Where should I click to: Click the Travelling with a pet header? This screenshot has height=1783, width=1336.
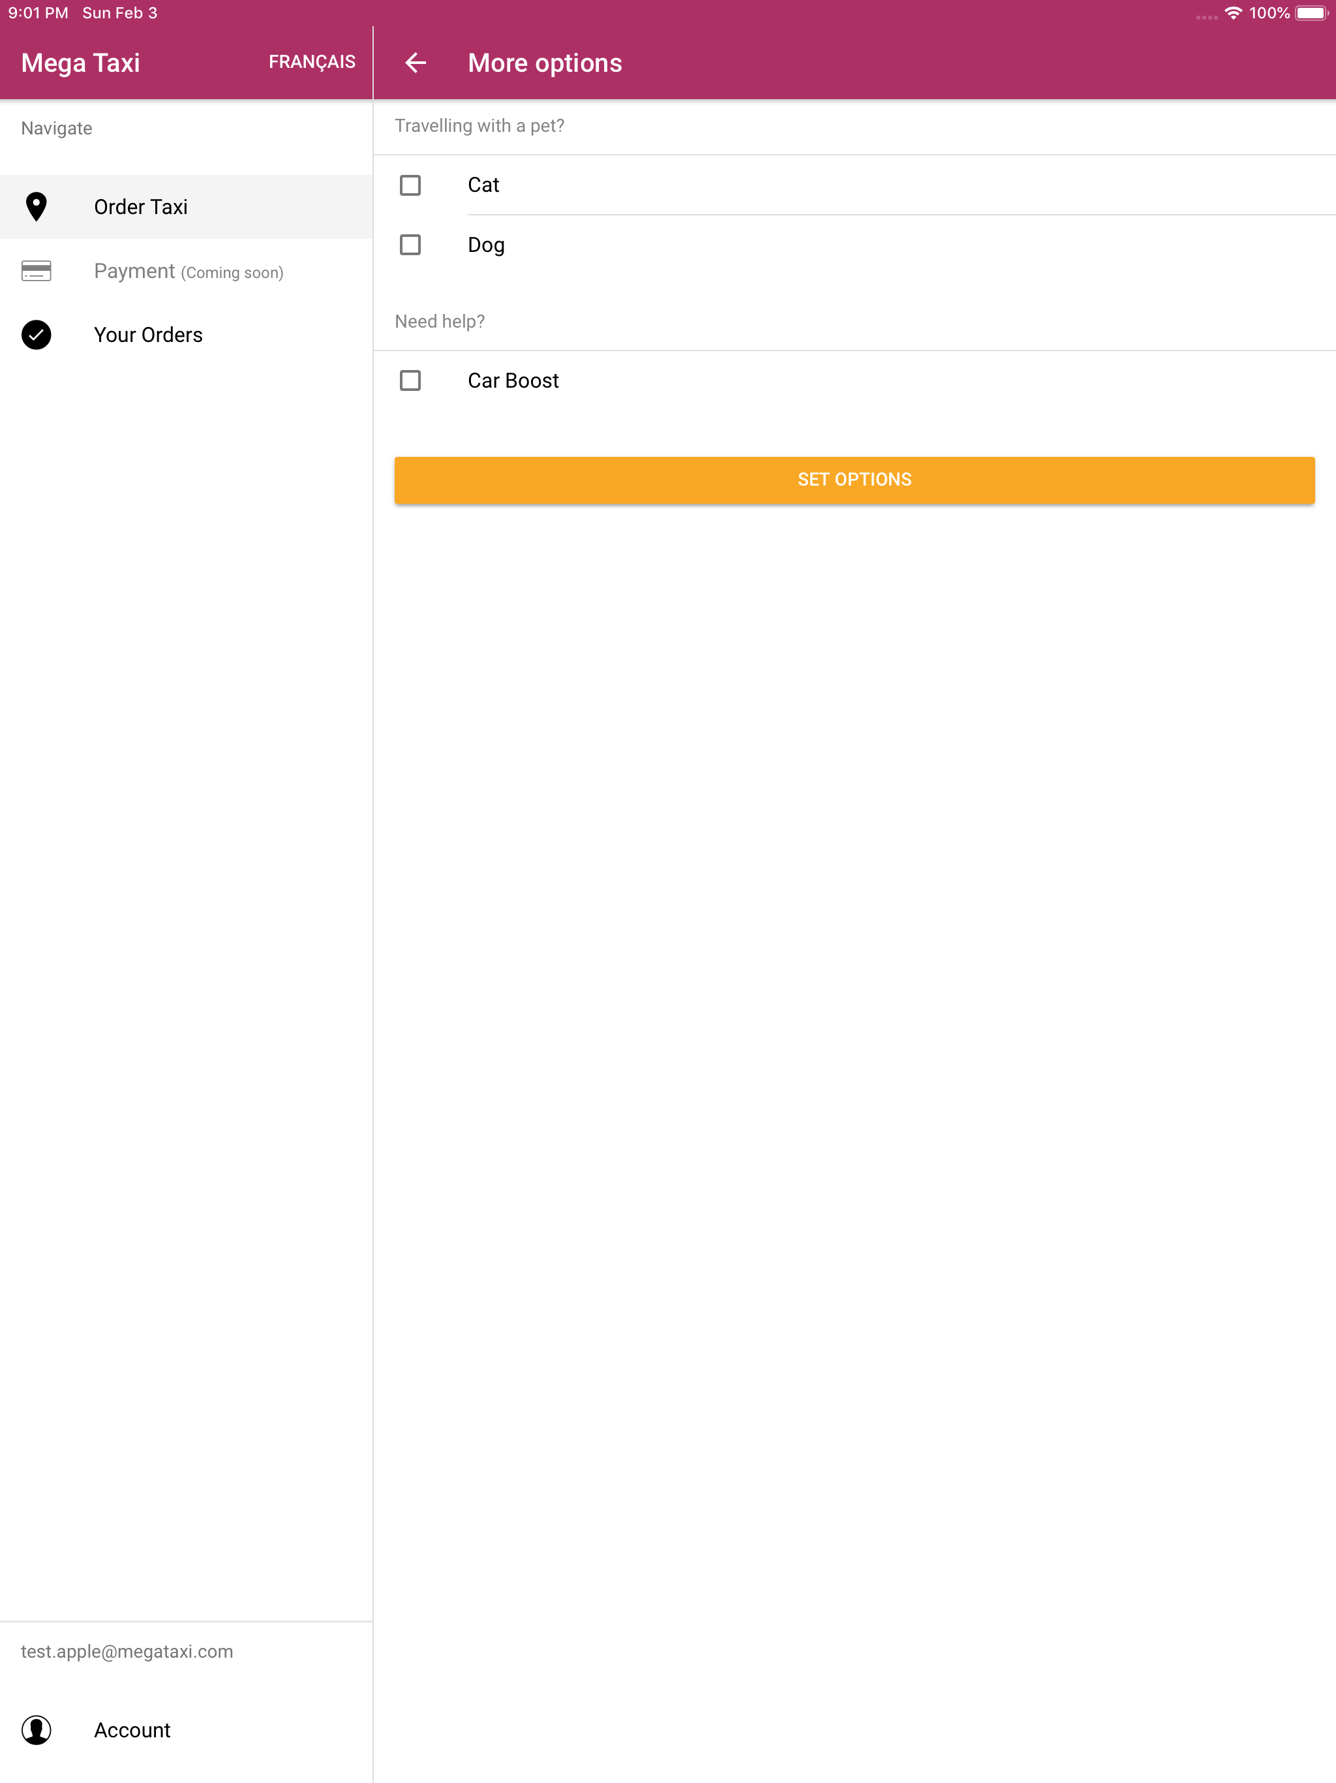pos(479,125)
